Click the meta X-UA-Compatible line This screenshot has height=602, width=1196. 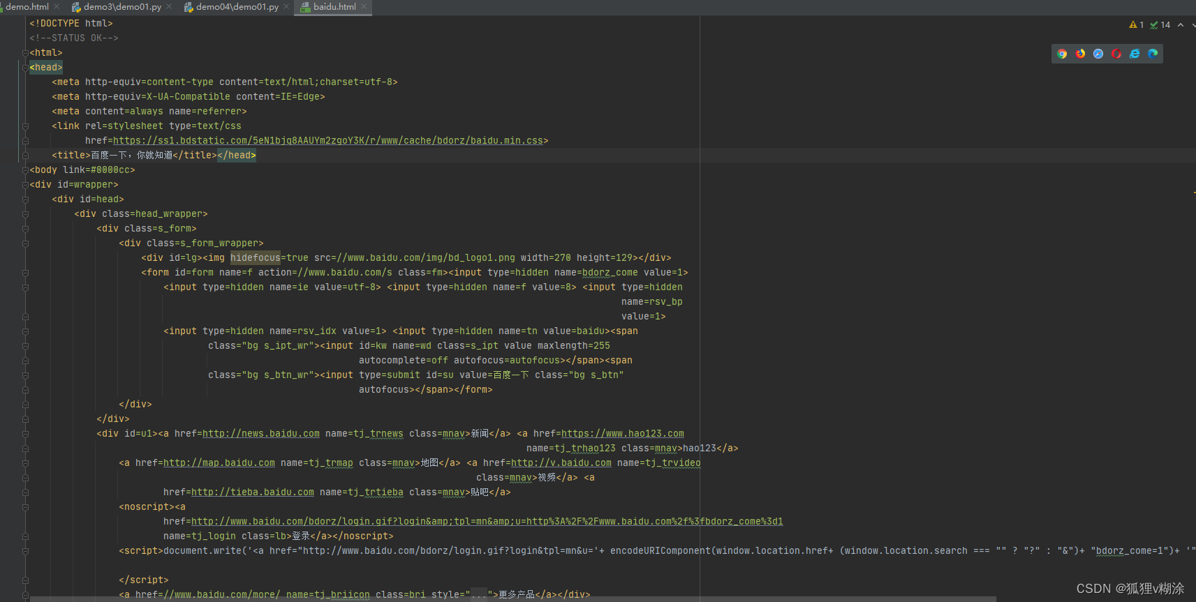[x=189, y=97]
